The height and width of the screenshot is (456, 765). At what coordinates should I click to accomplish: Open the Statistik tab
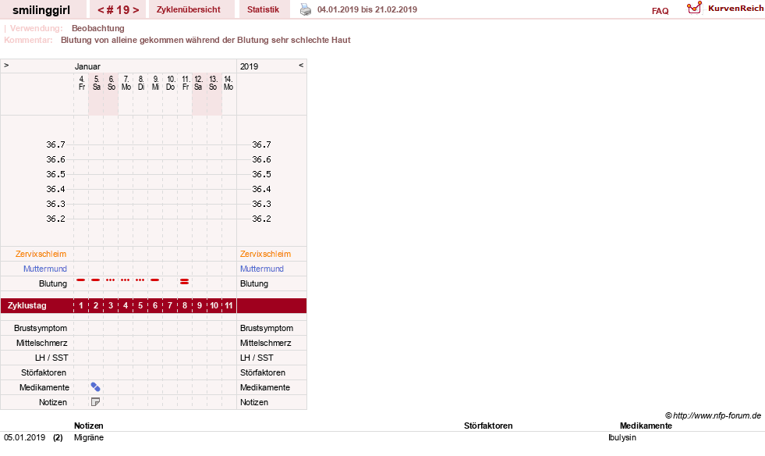pyautogui.click(x=263, y=9)
